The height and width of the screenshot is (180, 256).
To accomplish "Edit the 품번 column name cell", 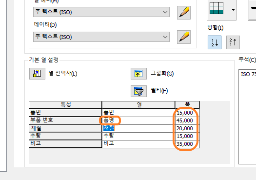I will [x=138, y=113].
